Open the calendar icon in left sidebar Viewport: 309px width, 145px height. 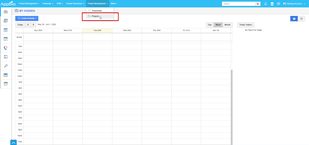(5, 30)
